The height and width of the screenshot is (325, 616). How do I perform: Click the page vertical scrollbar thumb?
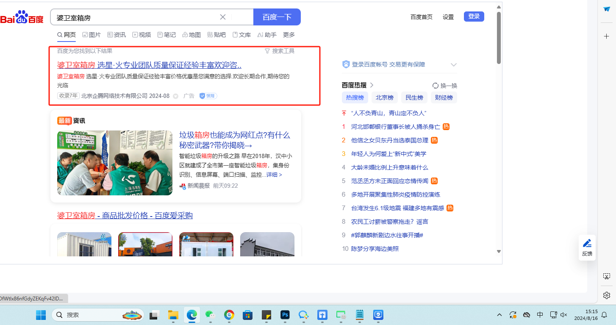[499, 38]
